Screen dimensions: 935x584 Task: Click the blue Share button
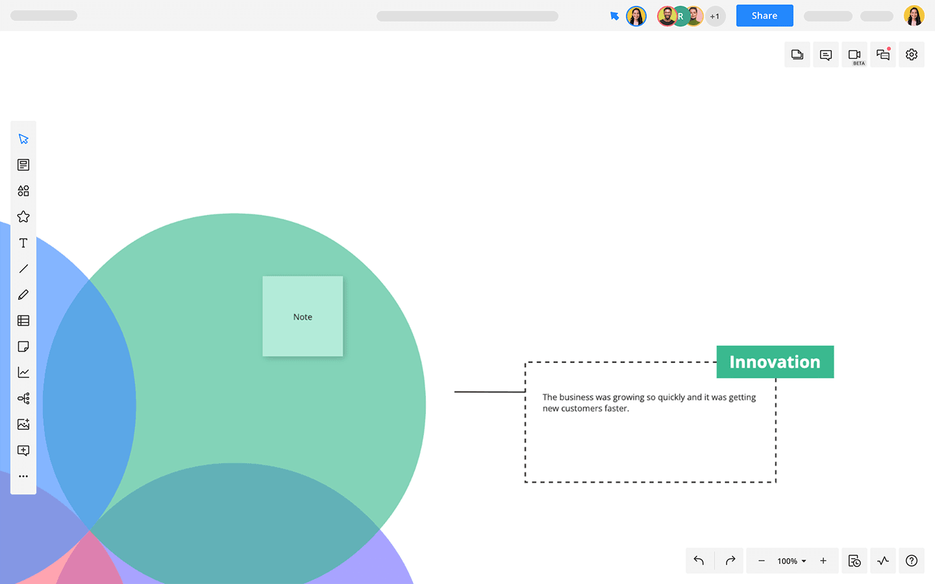764,16
